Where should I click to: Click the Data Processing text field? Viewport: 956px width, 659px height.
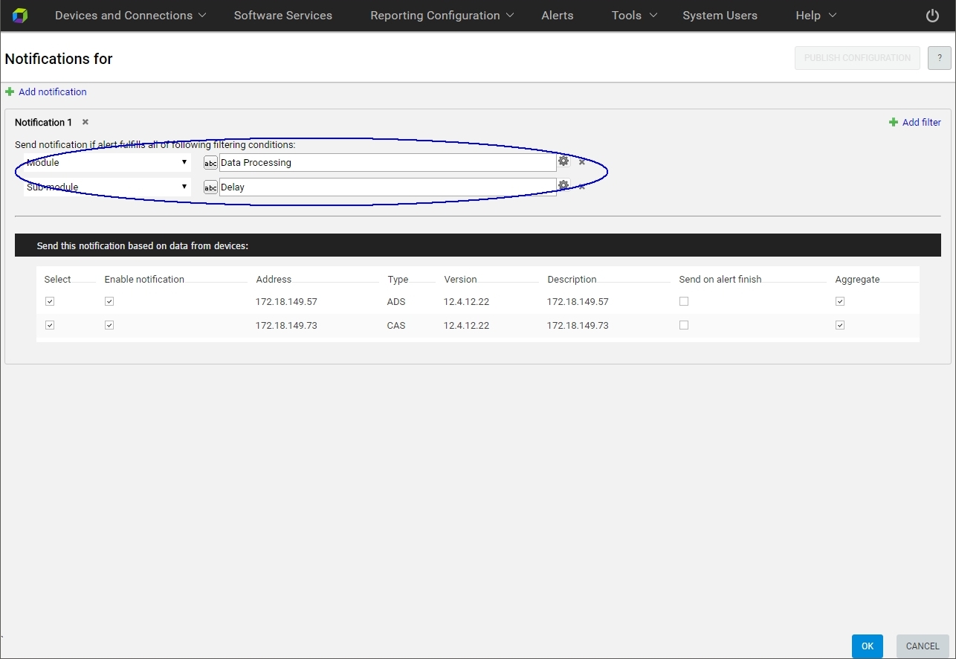click(x=387, y=162)
